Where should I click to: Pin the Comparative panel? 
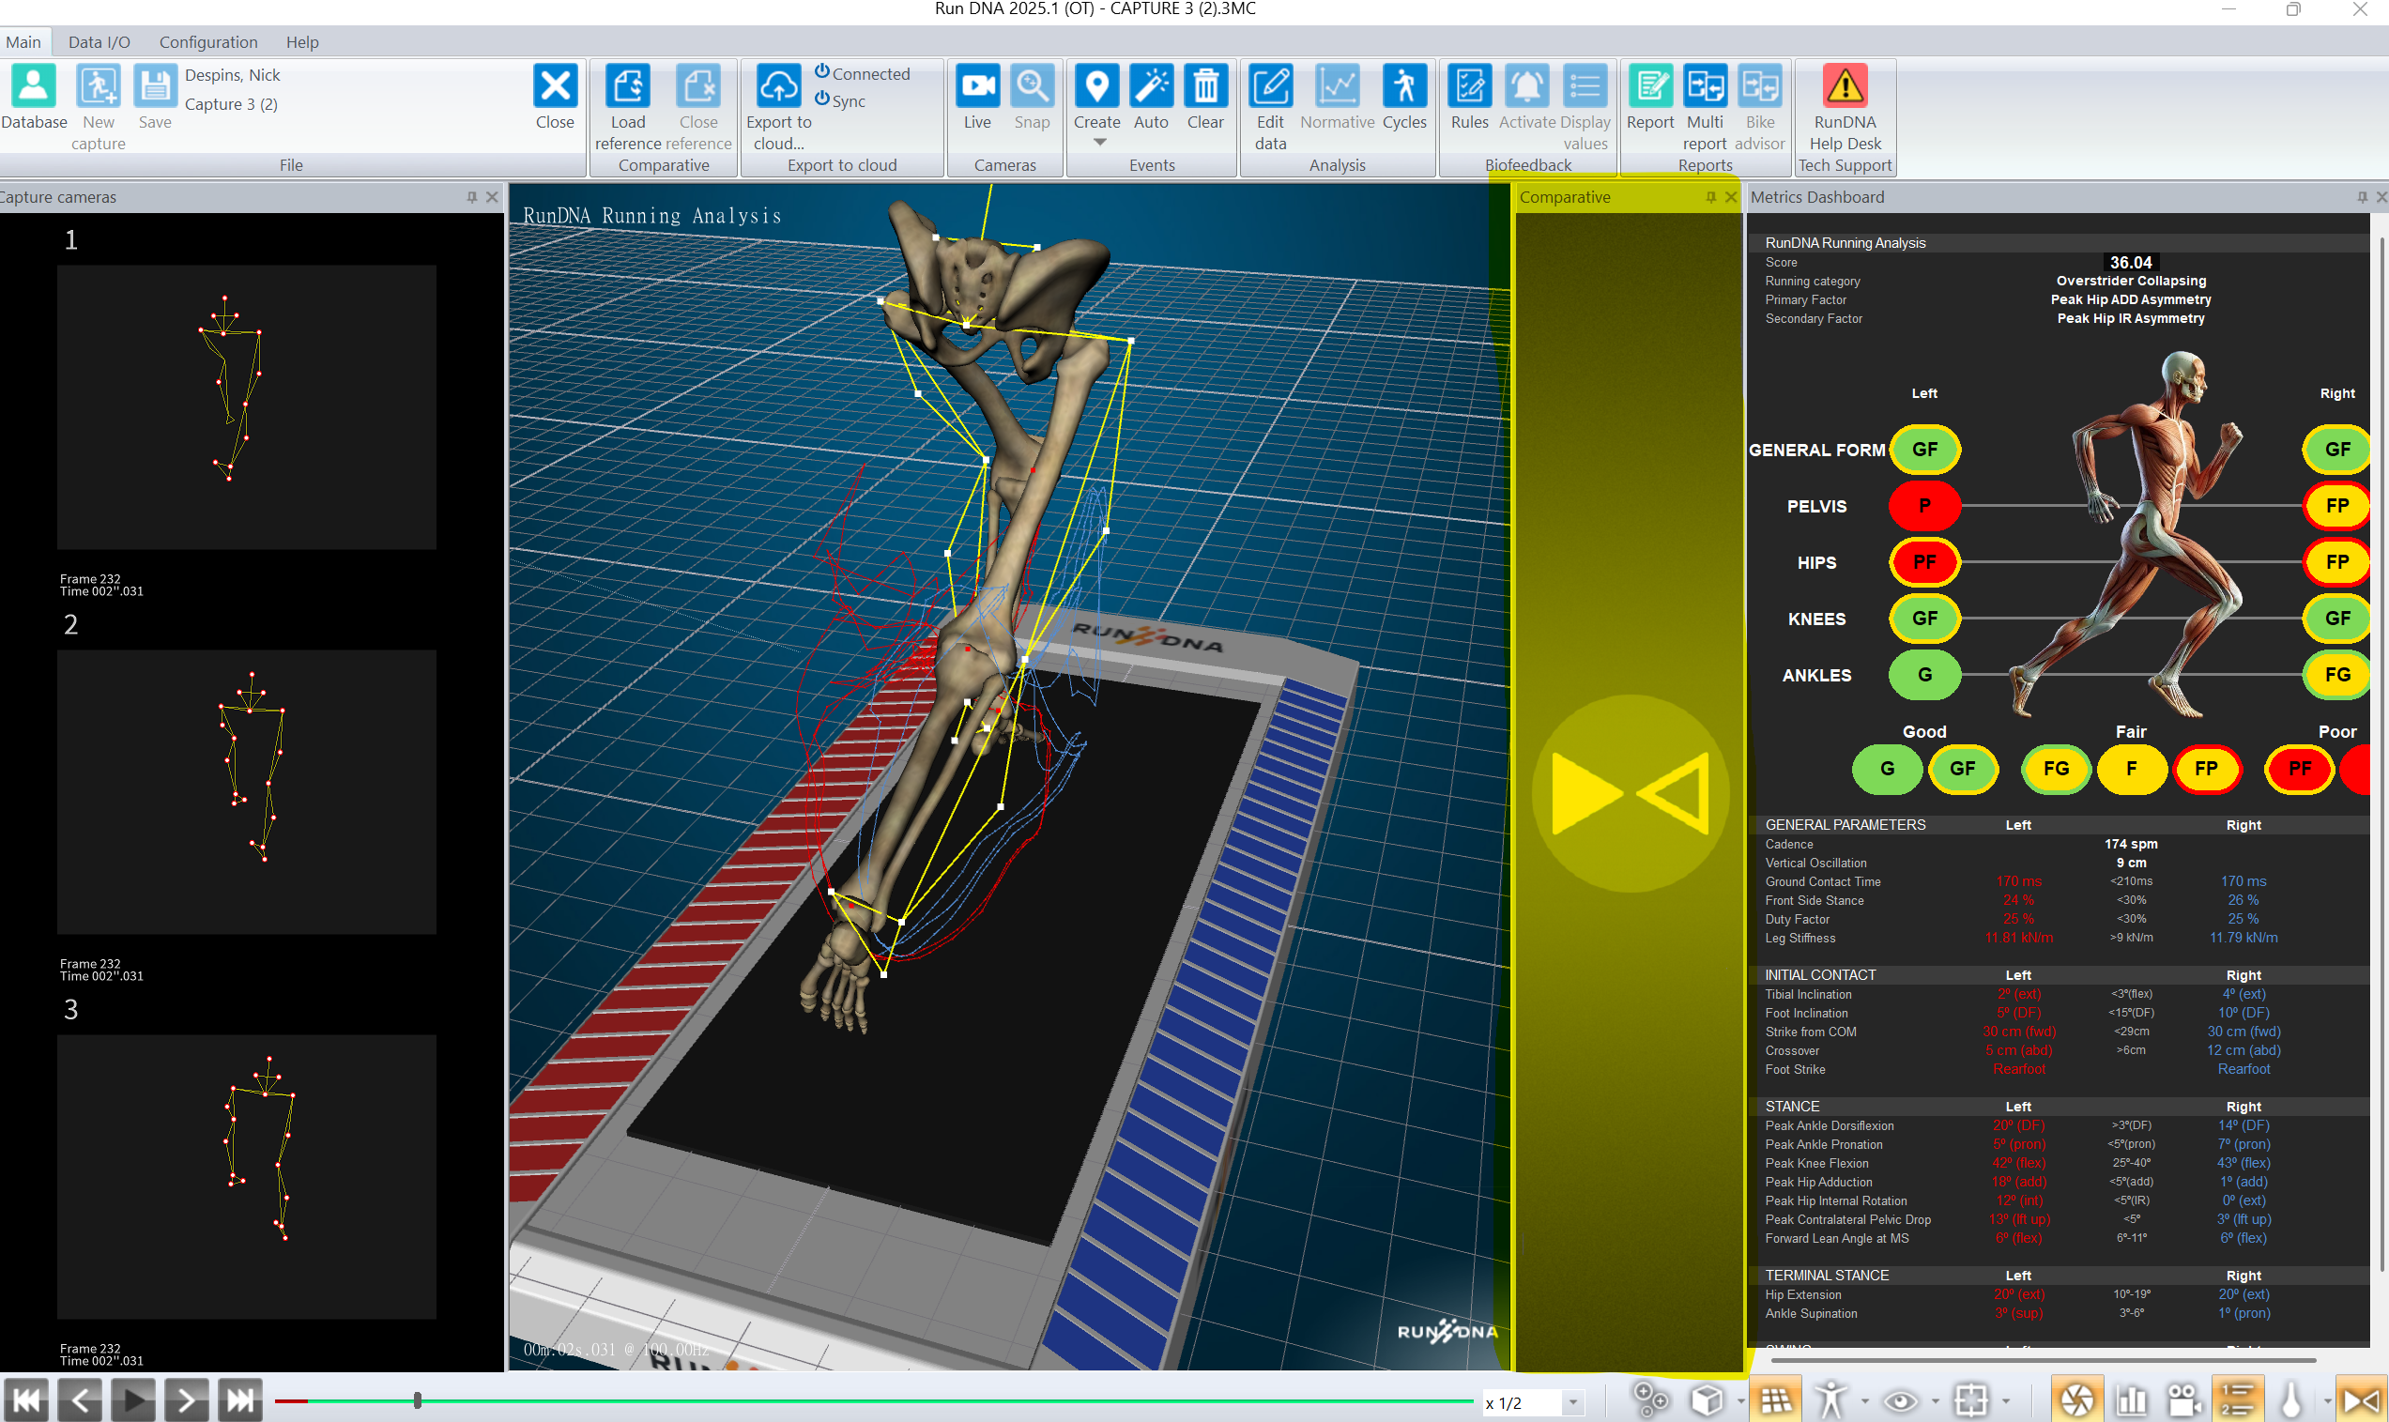1710,196
